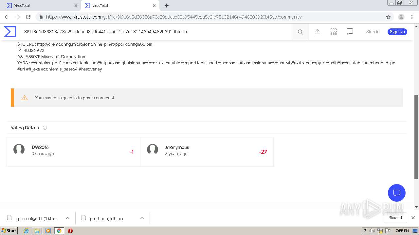Open Internet Explorer from taskbar
Screen dimensions: 419x235
(x=26, y=231)
